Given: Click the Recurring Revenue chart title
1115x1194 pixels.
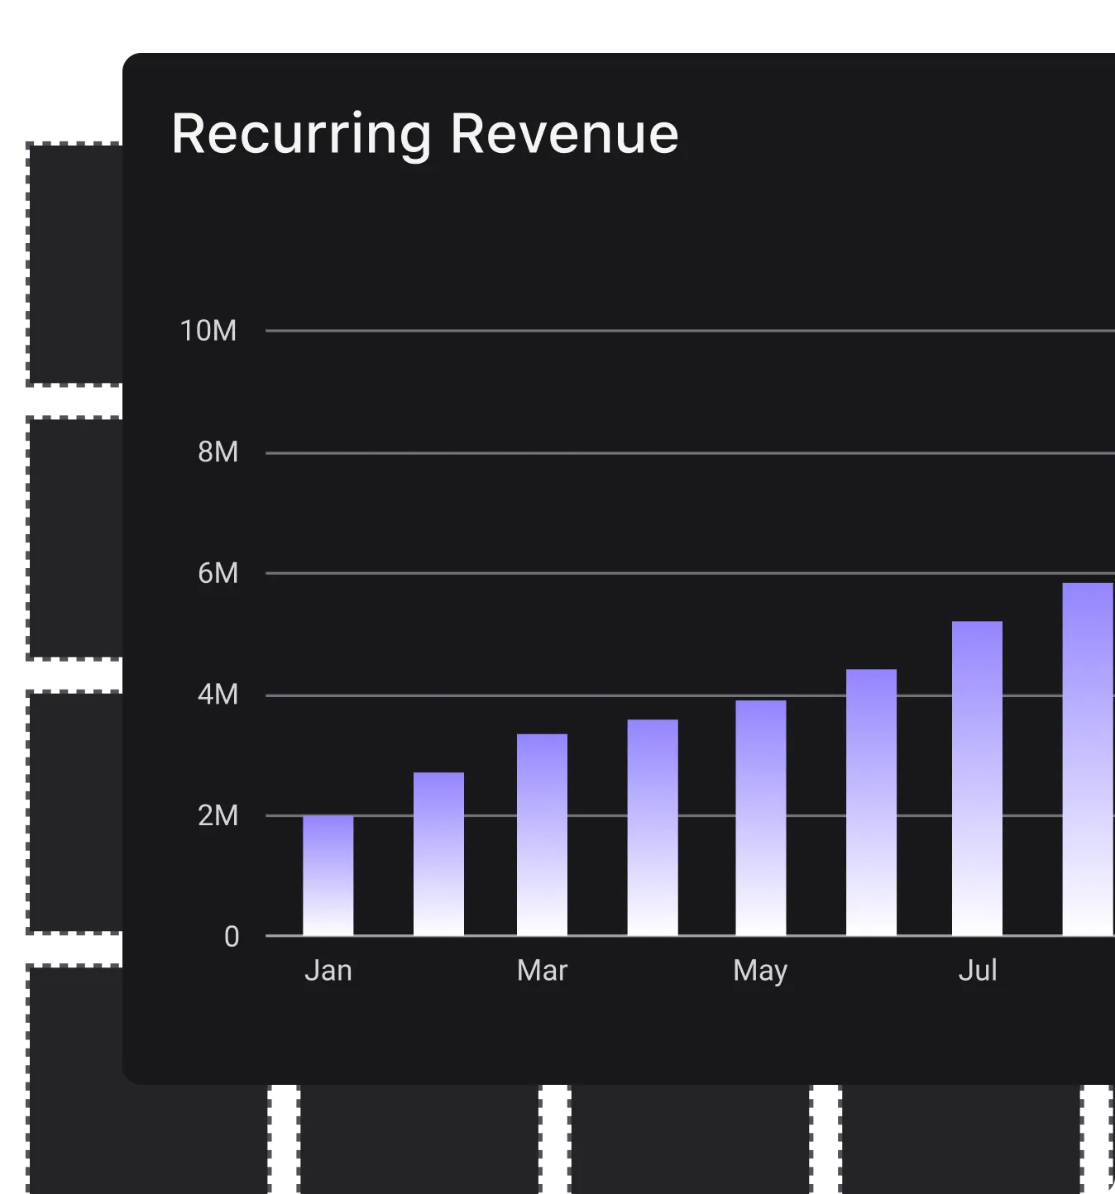Looking at the screenshot, I should [x=424, y=134].
